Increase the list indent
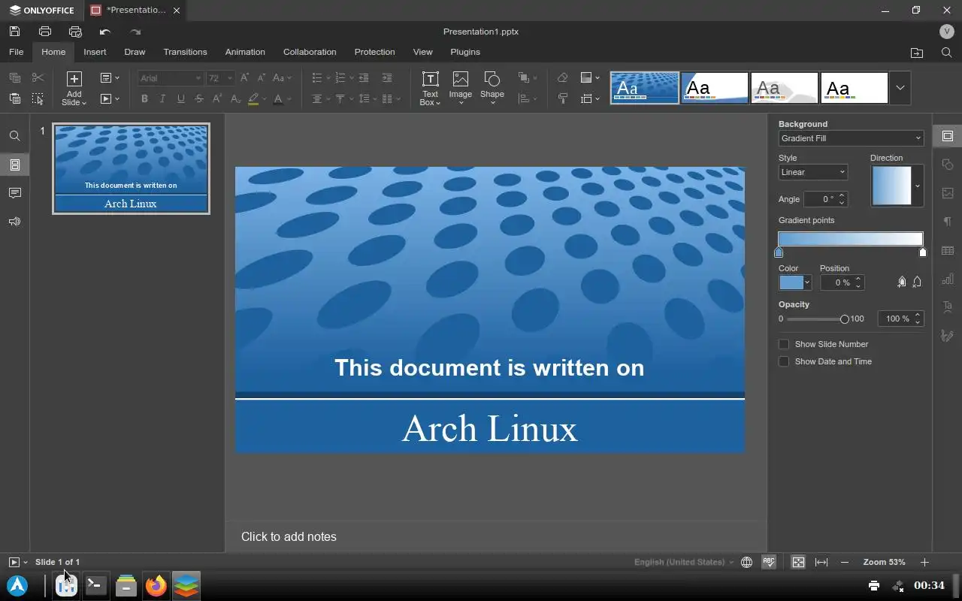Viewport: 962px width, 601px height. click(387, 77)
